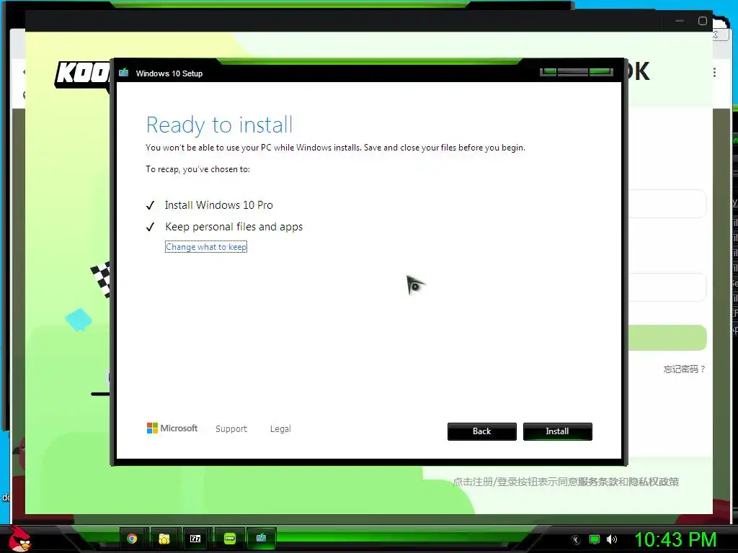Viewport: 738px width, 553px height.
Task: Show hidden tray icons arrow
Action: (575, 540)
